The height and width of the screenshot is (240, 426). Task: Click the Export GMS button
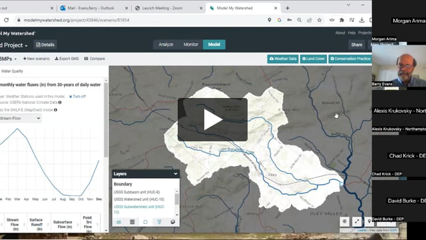pyautogui.click(x=67, y=59)
